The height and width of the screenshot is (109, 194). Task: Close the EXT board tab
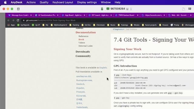click(x=111, y=15)
